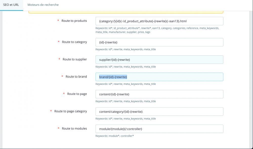The width and height of the screenshot is (253, 149).
Task: Click the Route to supplier input field
Action: (x=159, y=59)
